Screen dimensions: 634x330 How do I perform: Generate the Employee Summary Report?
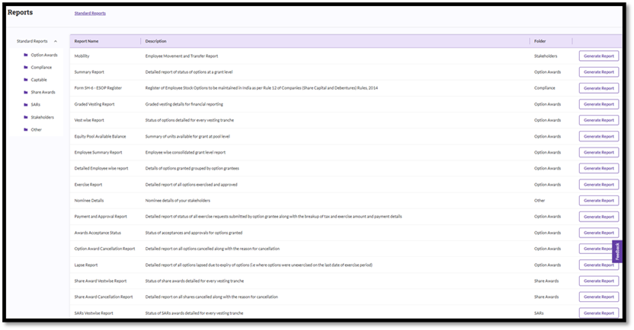[599, 153]
